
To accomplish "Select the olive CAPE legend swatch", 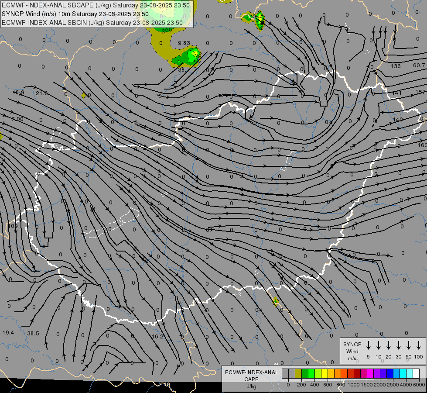I will pos(298,374).
